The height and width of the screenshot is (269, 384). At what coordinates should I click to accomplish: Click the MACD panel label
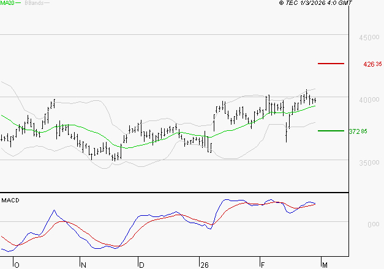(10, 201)
